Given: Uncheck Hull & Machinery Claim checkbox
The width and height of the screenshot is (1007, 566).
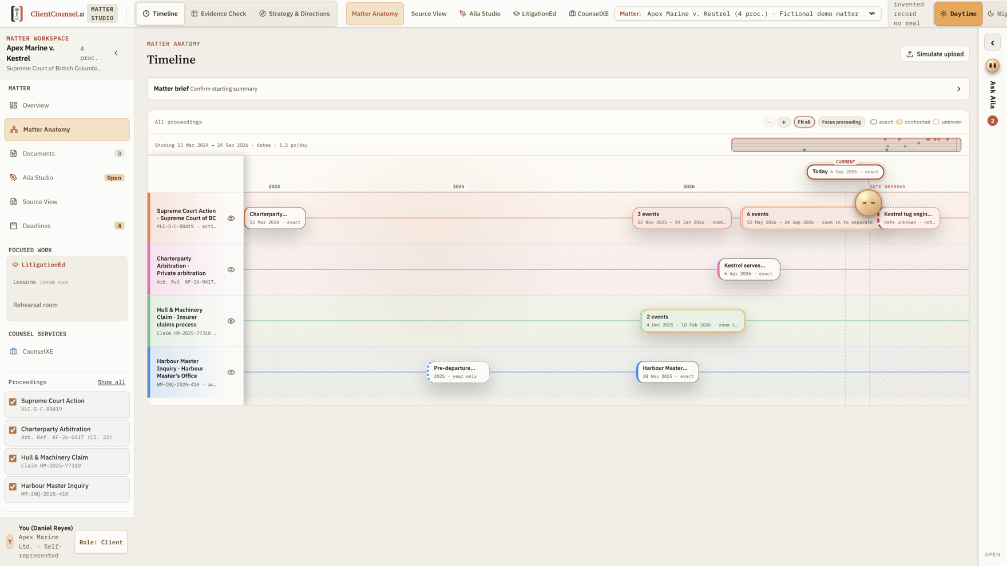Looking at the screenshot, I should click(13, 459).
